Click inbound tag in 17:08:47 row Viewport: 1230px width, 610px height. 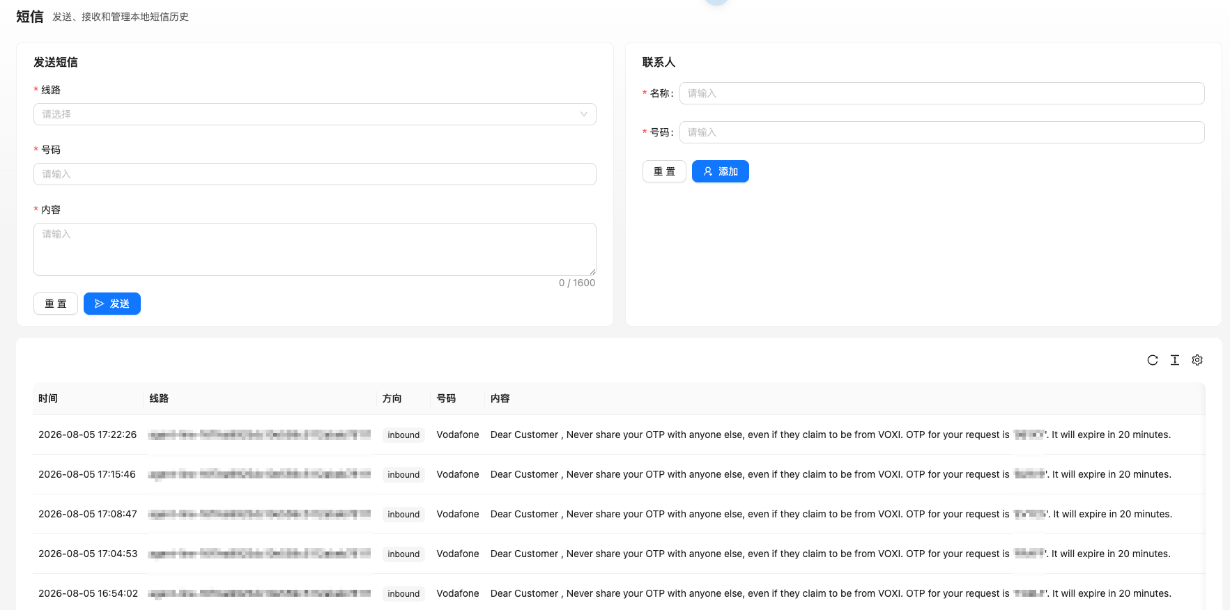(403, 515)
